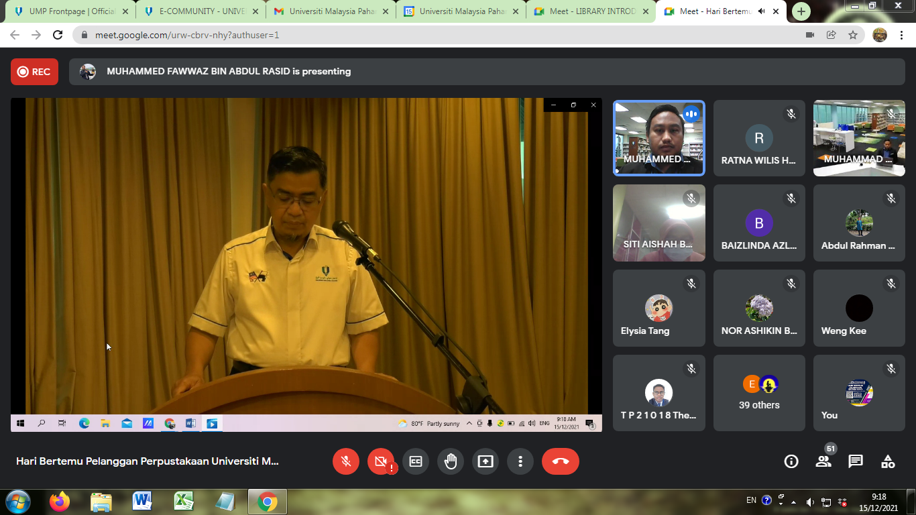916x515 pixels.
Task: Open a new browser tab
Action: [801, 11]
